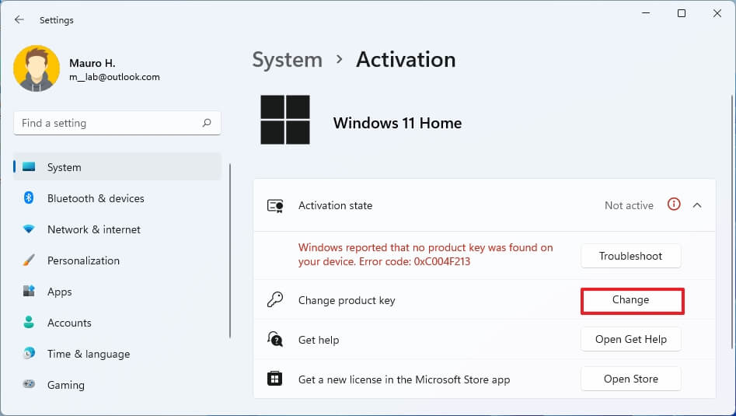Click the product key icon
The width and height of the screenshot is (736, 416).
(275, 299)
